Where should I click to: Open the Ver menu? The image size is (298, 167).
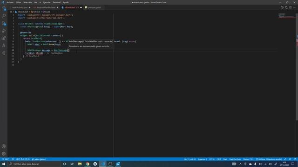[x=36, y=2]
